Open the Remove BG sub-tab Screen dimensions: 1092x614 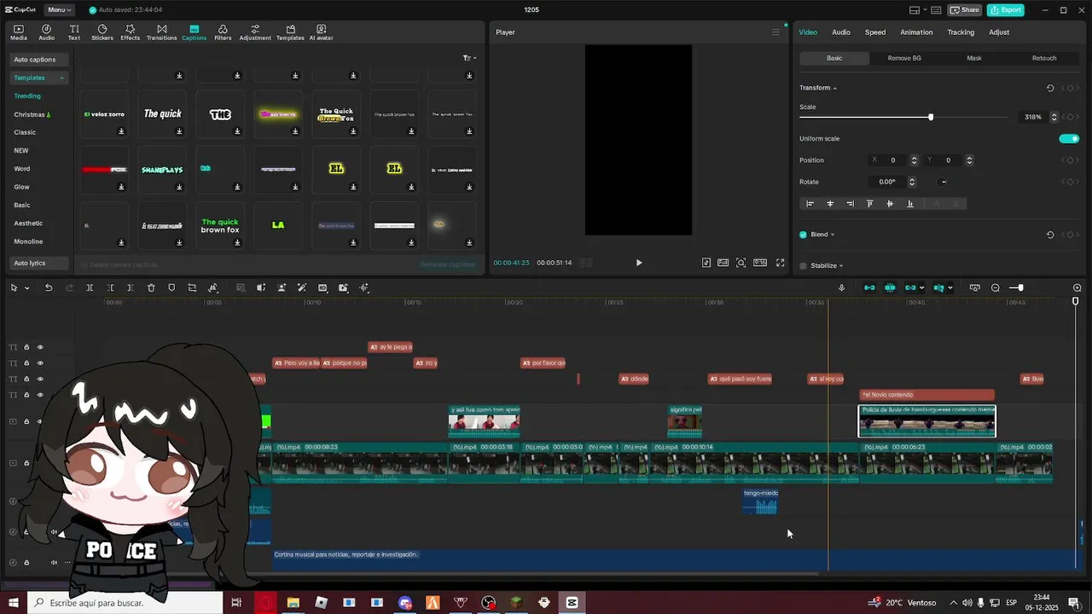[904, 58]
